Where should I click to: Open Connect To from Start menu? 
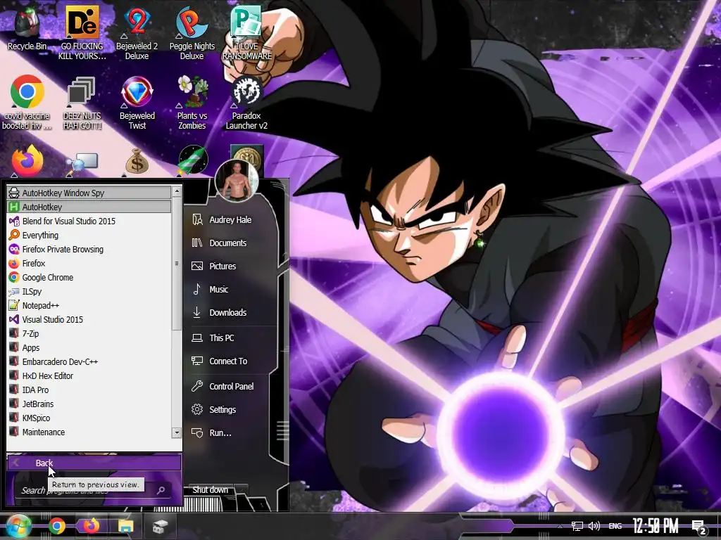coord(231,361)
